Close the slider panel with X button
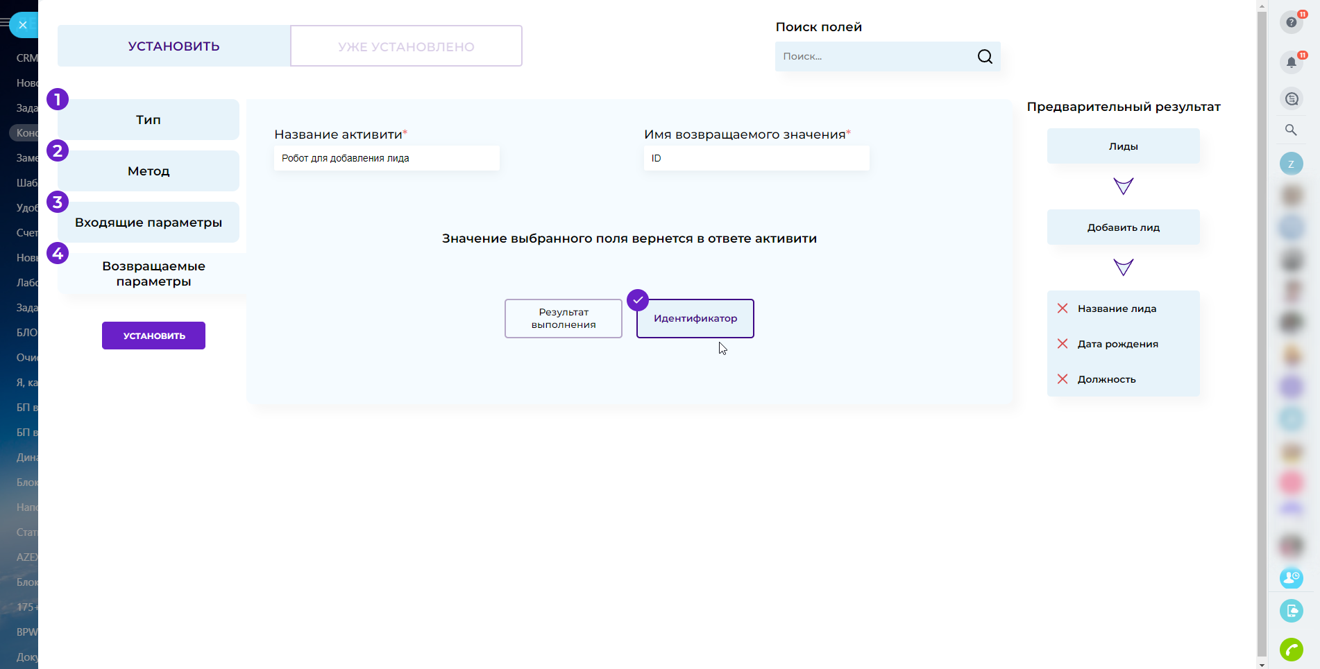The width and height of the screenshot is (1320, 669). tap(23, 25)
